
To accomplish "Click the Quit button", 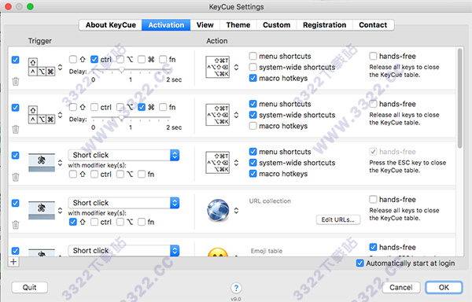I will coord(30,287).
